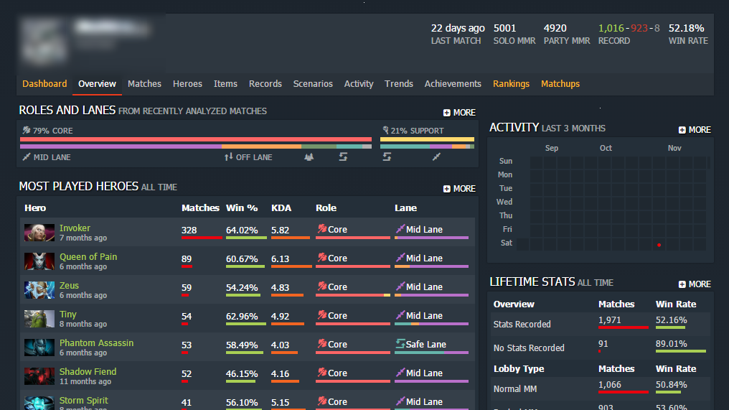The width and height of the screenshot is (729, 410).
Task: Click the Mid Lane sword icon under Core
Action: (x=27, y=157)
